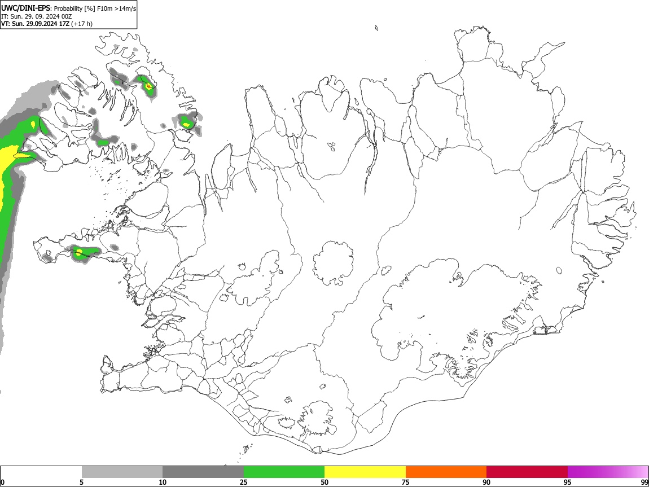
Task: Click the legend value '0'
Action: (x=3, y=482)
